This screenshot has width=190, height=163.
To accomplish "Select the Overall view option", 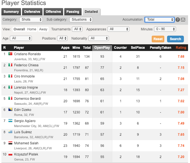I will [x=19, y=29].
